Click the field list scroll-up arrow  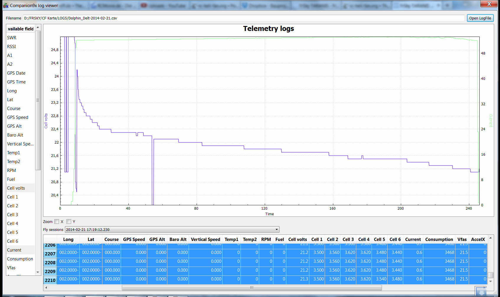(38, 27)
